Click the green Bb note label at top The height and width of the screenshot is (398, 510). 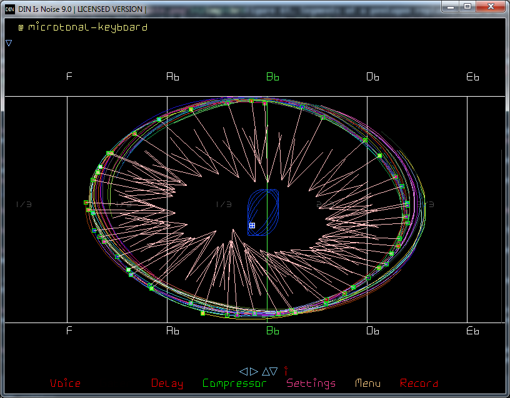272,77
